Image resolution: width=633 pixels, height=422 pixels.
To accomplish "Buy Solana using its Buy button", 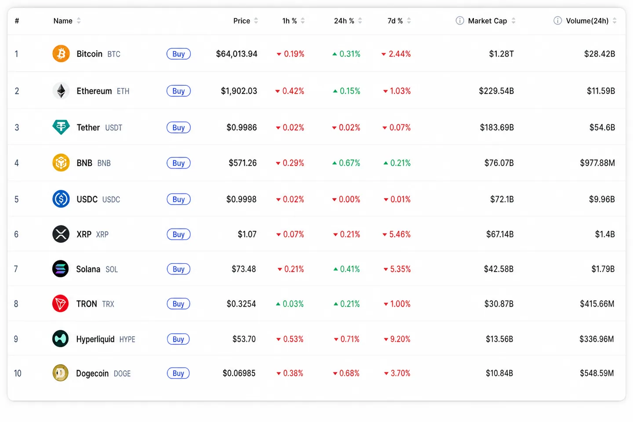I will (178, 269).
